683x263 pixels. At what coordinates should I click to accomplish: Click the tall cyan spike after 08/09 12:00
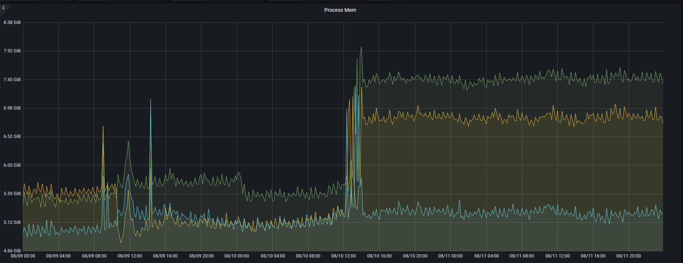(151, 100)
